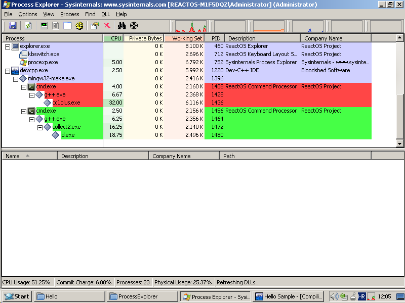Screen dimensions: 405x303
Task: Click the Process Explorer CPU tray icon
Action: (371, 297)
